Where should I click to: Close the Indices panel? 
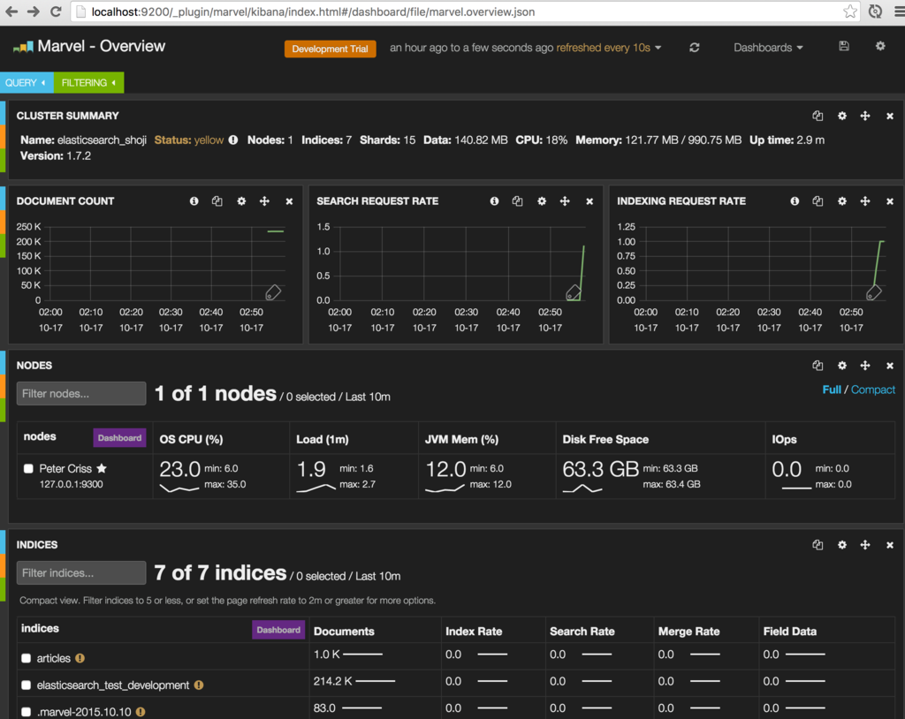890,545
